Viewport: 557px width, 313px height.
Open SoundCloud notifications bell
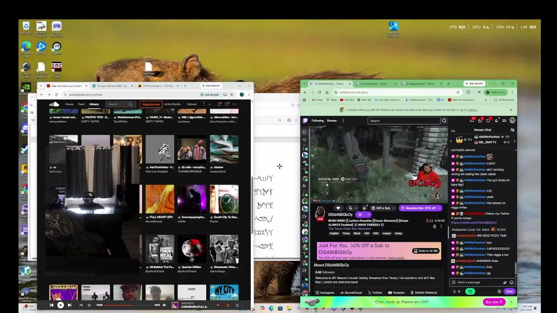point(219,104)
